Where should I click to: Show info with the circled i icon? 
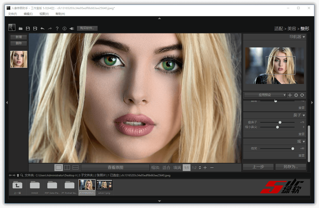pyautogui.click(x=65, y=29)
